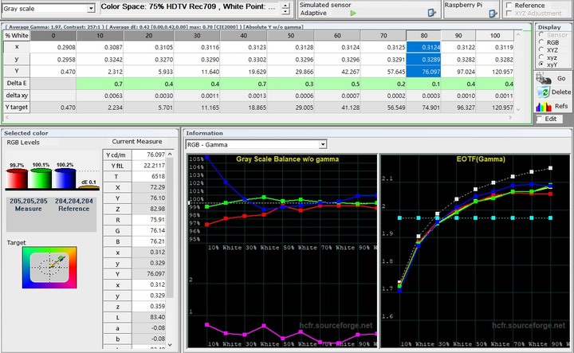Click the Delta E row label

click(17, 84)
